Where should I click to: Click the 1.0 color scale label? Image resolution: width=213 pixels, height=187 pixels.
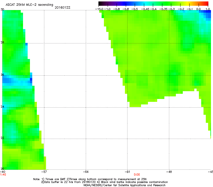208,9
